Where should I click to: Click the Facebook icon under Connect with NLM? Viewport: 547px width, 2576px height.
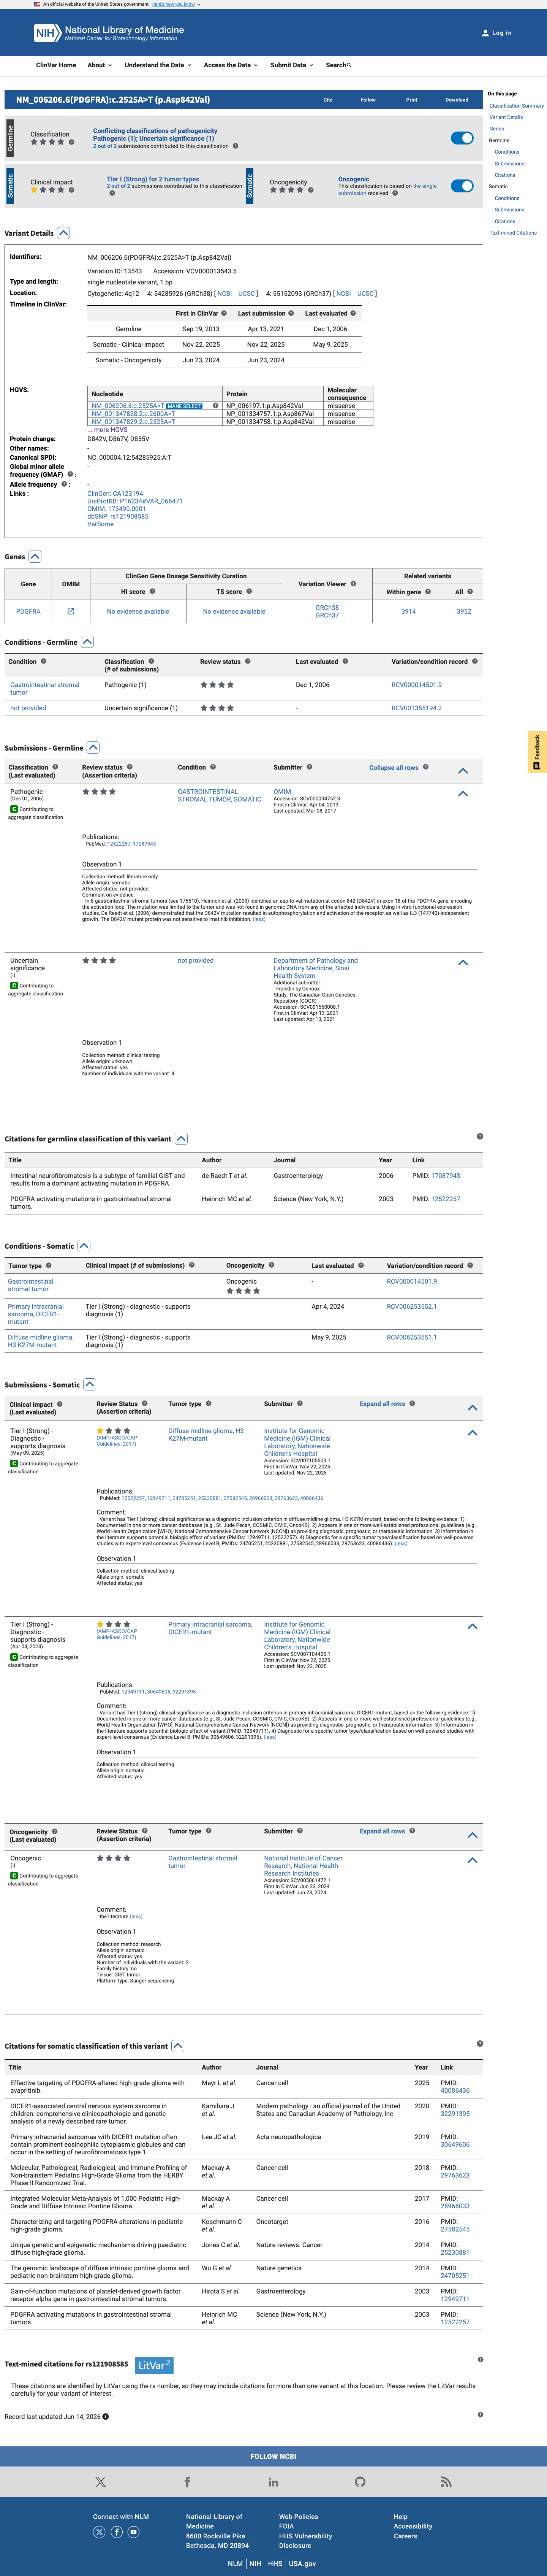(x=117, y=2532)
